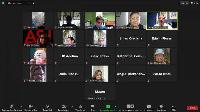Enable Subtítulos closed captions

click(149, 107)
